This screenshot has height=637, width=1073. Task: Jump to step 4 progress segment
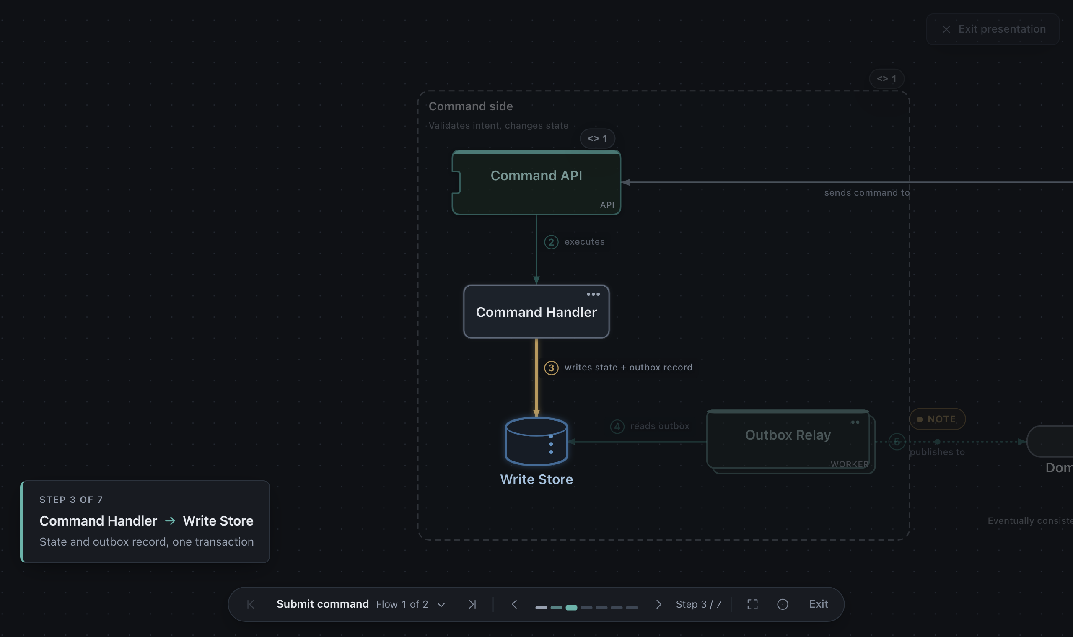tap(586, 607)
